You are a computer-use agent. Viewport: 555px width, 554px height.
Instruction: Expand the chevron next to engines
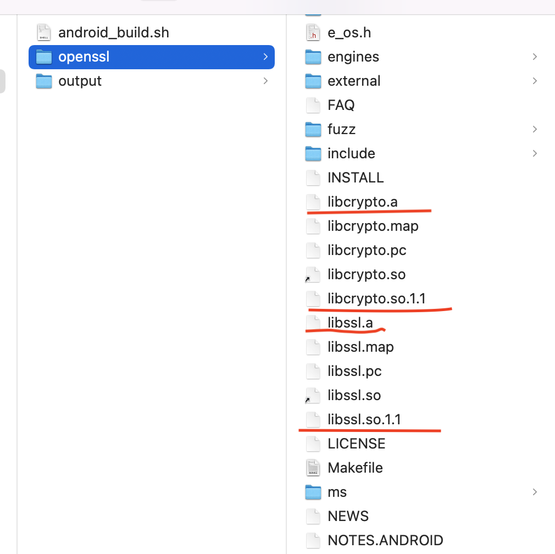(534, 57)
